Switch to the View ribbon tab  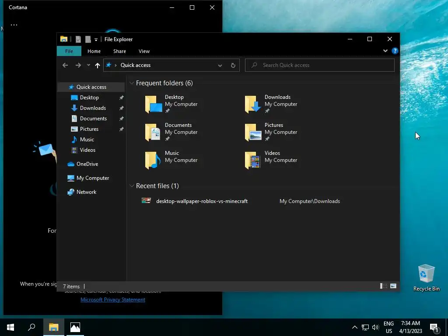click(144, 51)
